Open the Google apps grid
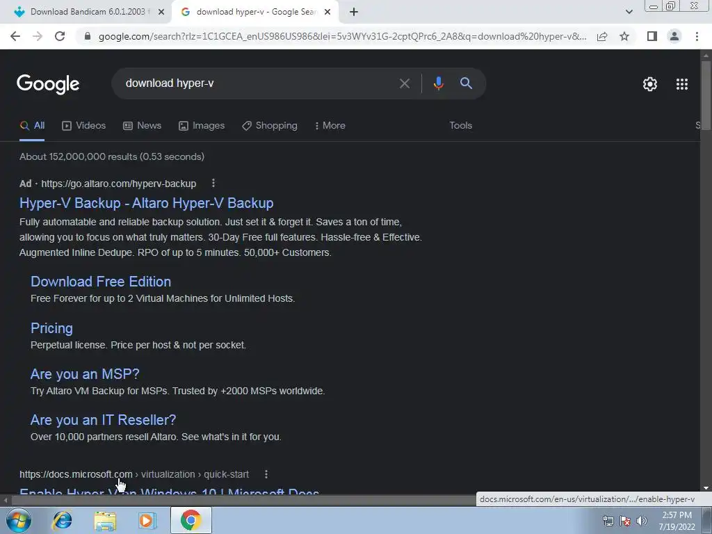Image resolution: width=712 pixels, height=534 pixels. click(x=682, y=84)
